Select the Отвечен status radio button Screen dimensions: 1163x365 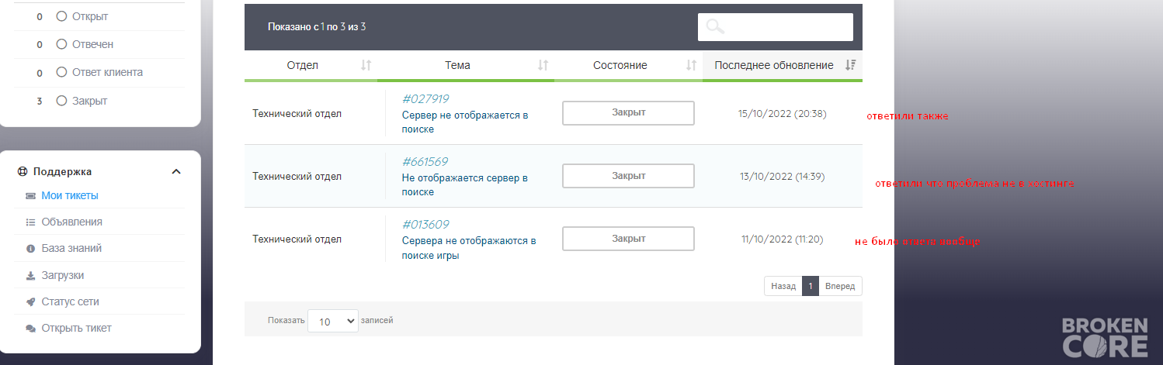pyautogui.click(x=62, y=44)
